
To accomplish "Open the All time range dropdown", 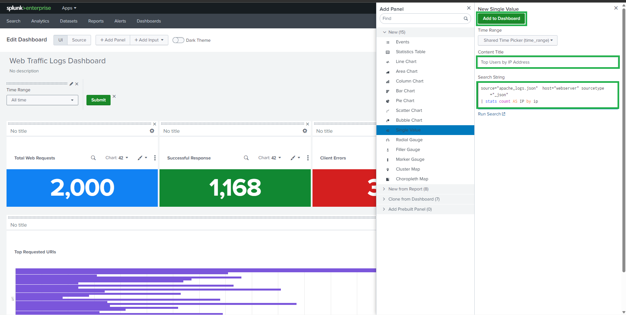I will [x=42, y=100].
